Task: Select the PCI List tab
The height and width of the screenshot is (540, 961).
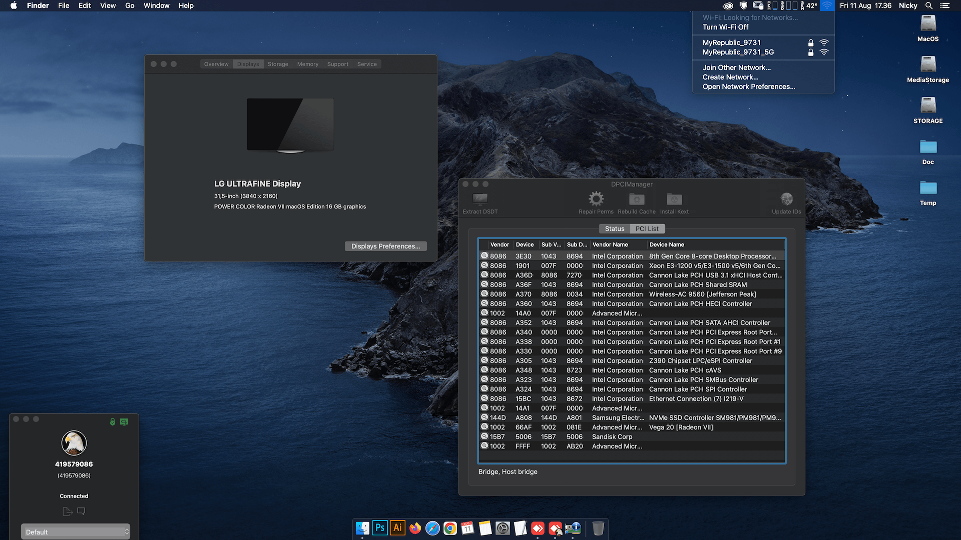Action: (647, 228)
